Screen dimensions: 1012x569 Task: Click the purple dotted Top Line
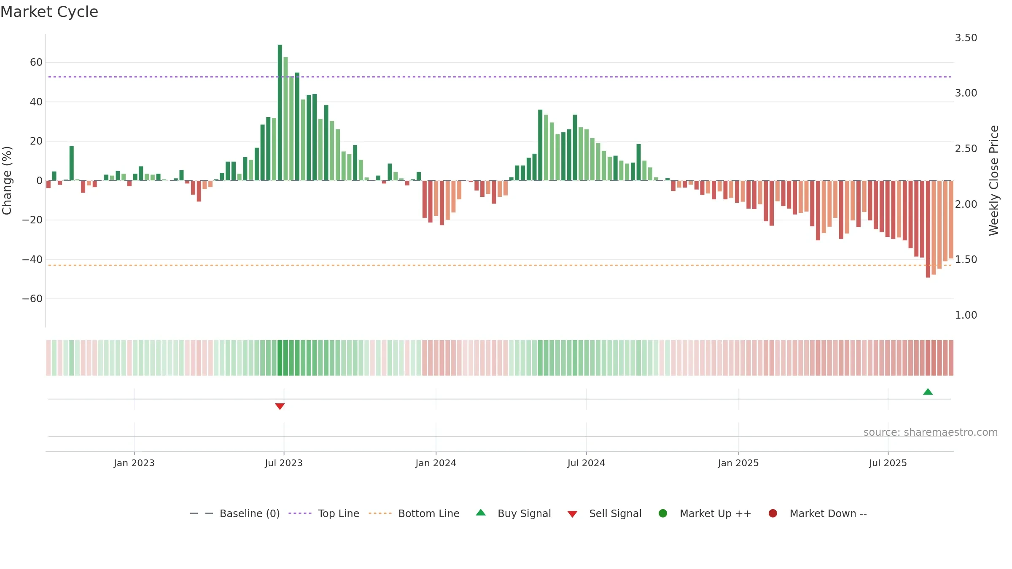coord(500,77)
